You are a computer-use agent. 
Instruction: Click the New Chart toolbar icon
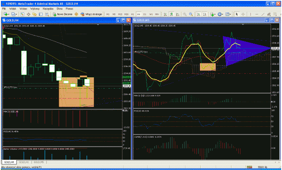(x=5, y=14)
